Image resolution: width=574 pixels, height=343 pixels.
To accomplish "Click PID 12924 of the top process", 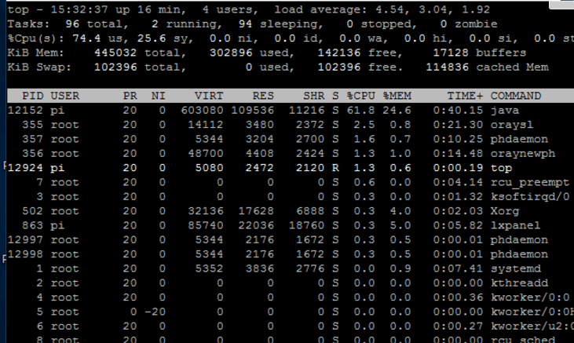I will [25, 168].
